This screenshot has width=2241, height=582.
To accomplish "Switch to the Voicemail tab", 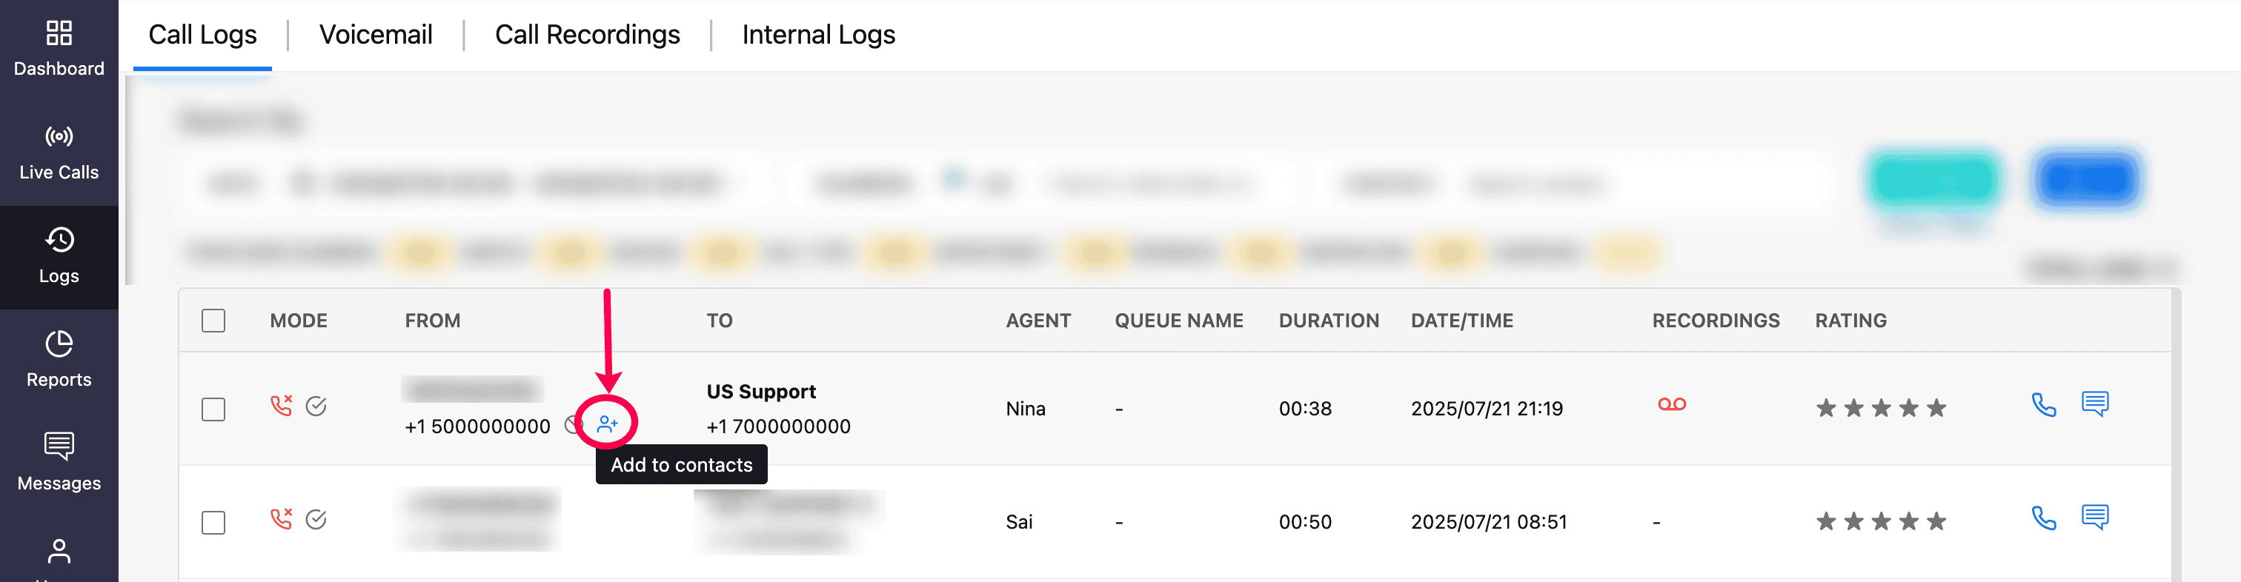I will (376, 35).
